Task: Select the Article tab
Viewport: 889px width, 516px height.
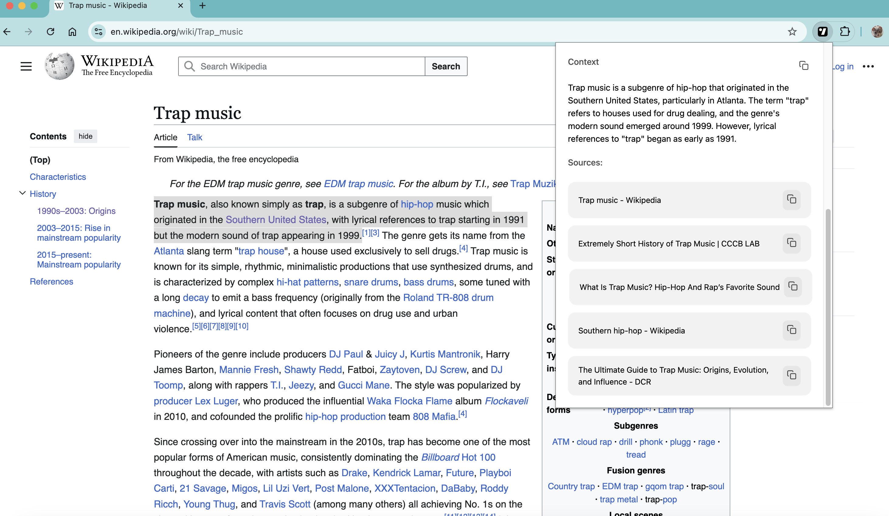Action: (x=165, y=137)
